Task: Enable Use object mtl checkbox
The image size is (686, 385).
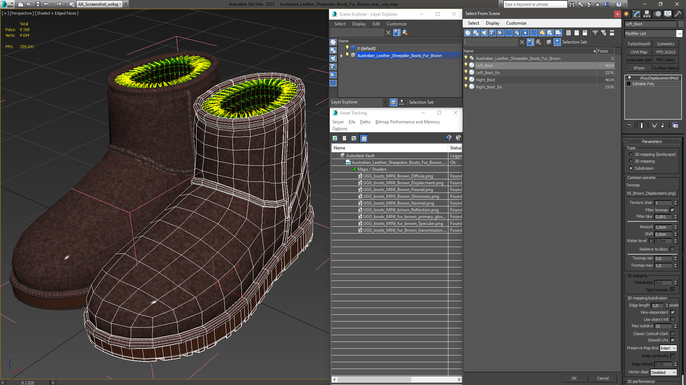Action: [672, 319]
